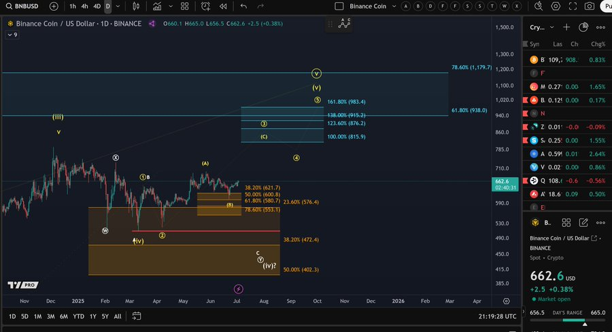
Task: Click the purple indicator icon beside BINANCE
Action: pyautogui.click(x=152, y=24)
